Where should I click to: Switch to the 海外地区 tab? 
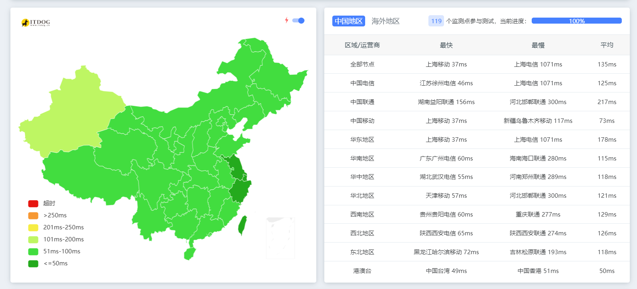pos(385,21)
